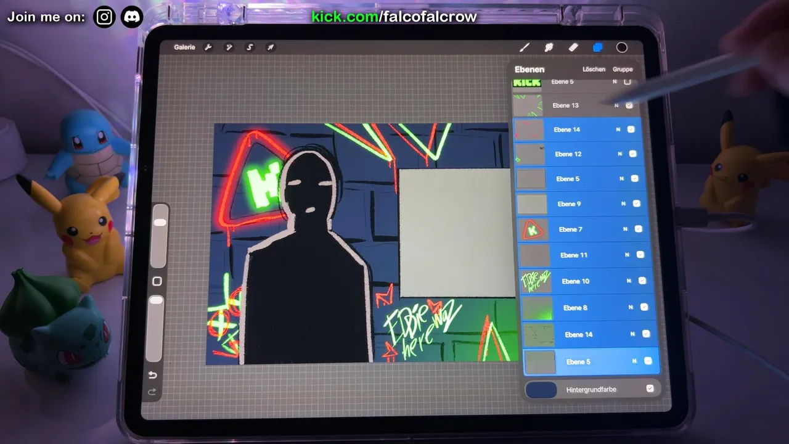Click the brush size slider handle
The image size is (789, 444).
[x=160, y=222]
